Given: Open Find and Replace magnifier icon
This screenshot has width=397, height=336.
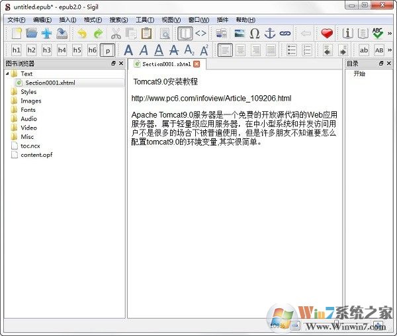Looking at the screenshot, I should click(x=165, y=33).
